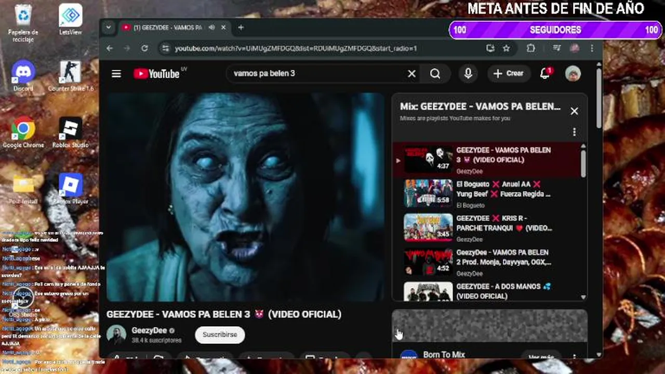Go forward in Chrome

127,48
